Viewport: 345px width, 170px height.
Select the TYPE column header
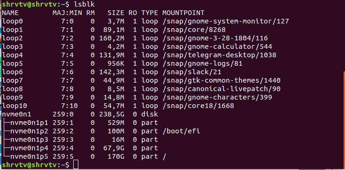[150, 13]
